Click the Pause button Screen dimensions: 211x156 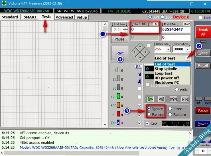pos(119,39)
